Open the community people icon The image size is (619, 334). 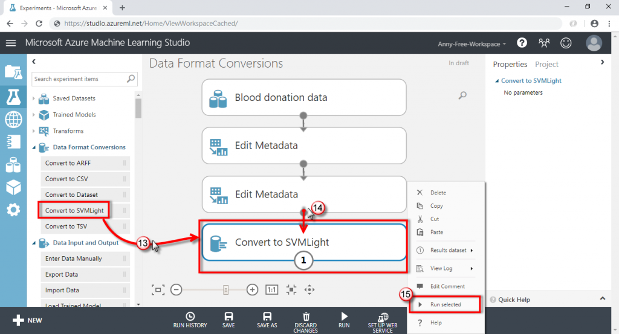click(x=544, y=43)
